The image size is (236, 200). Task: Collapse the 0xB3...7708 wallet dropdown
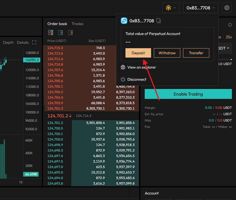tap(200, 8)
